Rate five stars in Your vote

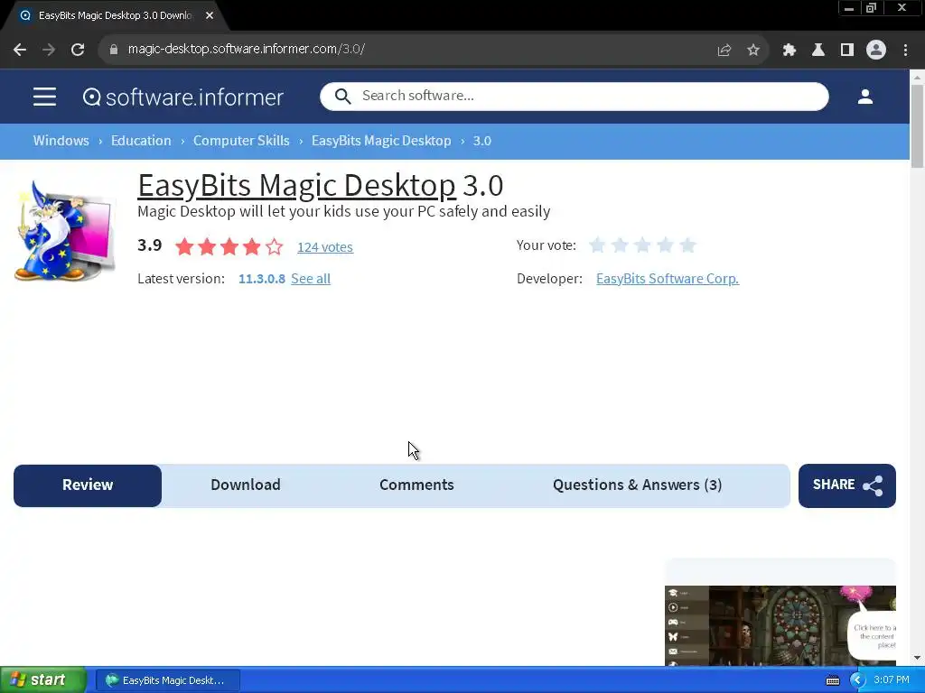[687, 245]
